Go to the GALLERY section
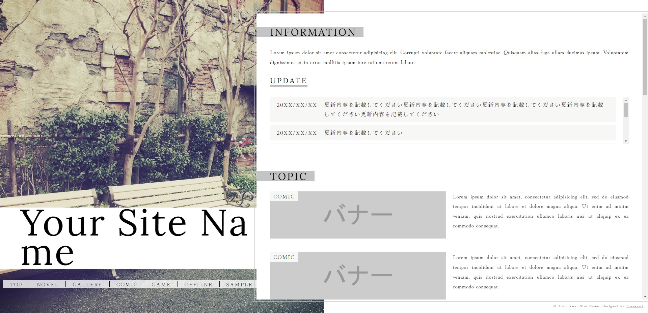The height and width of the screenshot is (313, 648). 87,284
